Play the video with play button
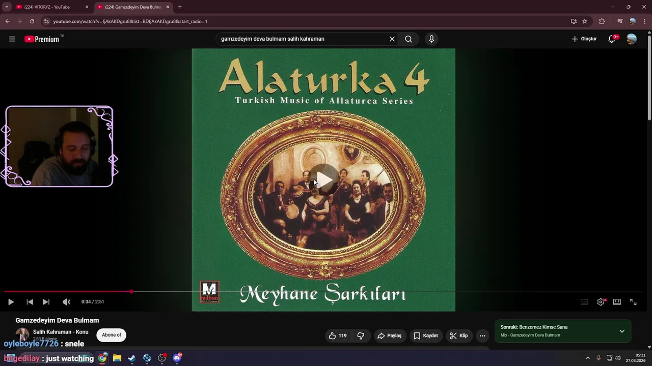Screen dimensions: 652x366 tap(11, 302)
